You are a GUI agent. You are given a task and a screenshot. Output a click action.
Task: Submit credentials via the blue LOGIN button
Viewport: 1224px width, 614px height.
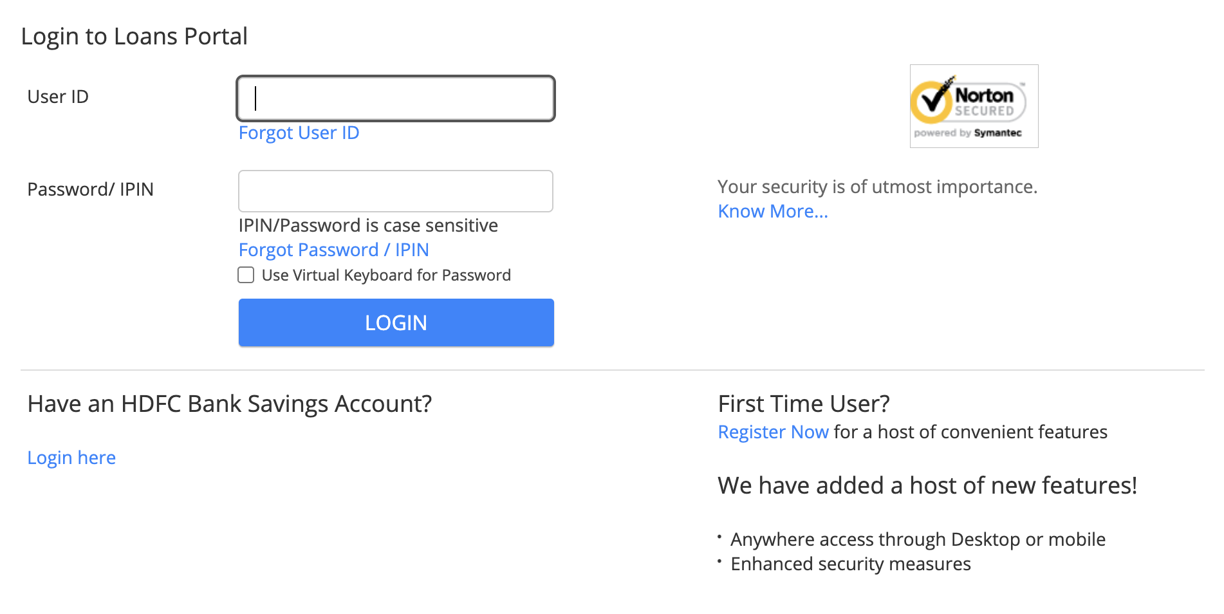point(395,322)
